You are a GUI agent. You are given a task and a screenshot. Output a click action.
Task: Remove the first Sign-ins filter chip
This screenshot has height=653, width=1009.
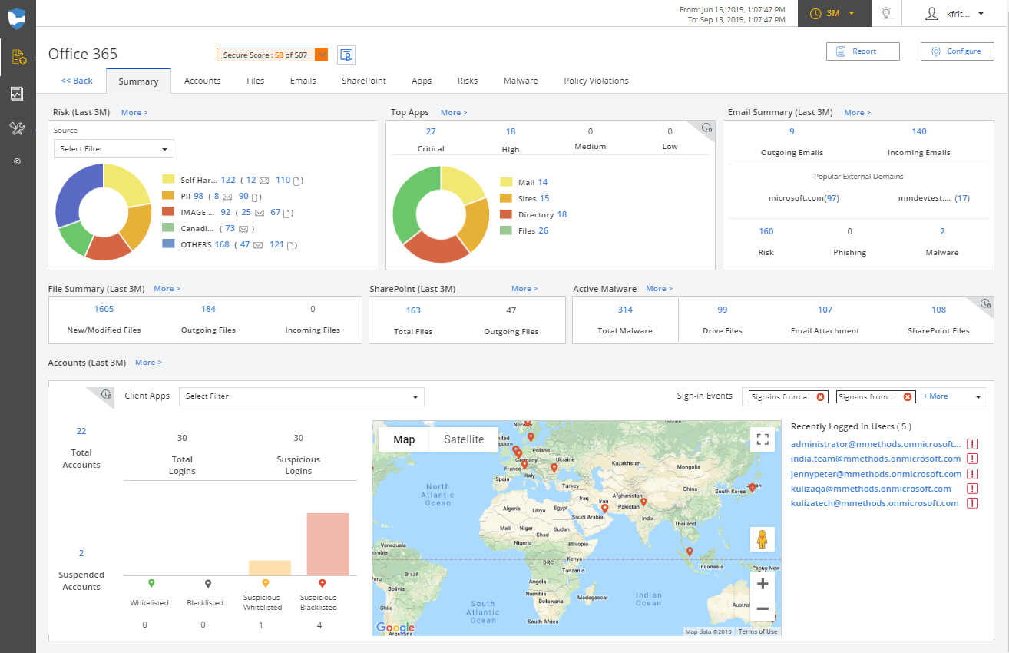click(820, 397)
